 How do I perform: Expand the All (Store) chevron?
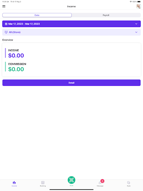[136, 32]
